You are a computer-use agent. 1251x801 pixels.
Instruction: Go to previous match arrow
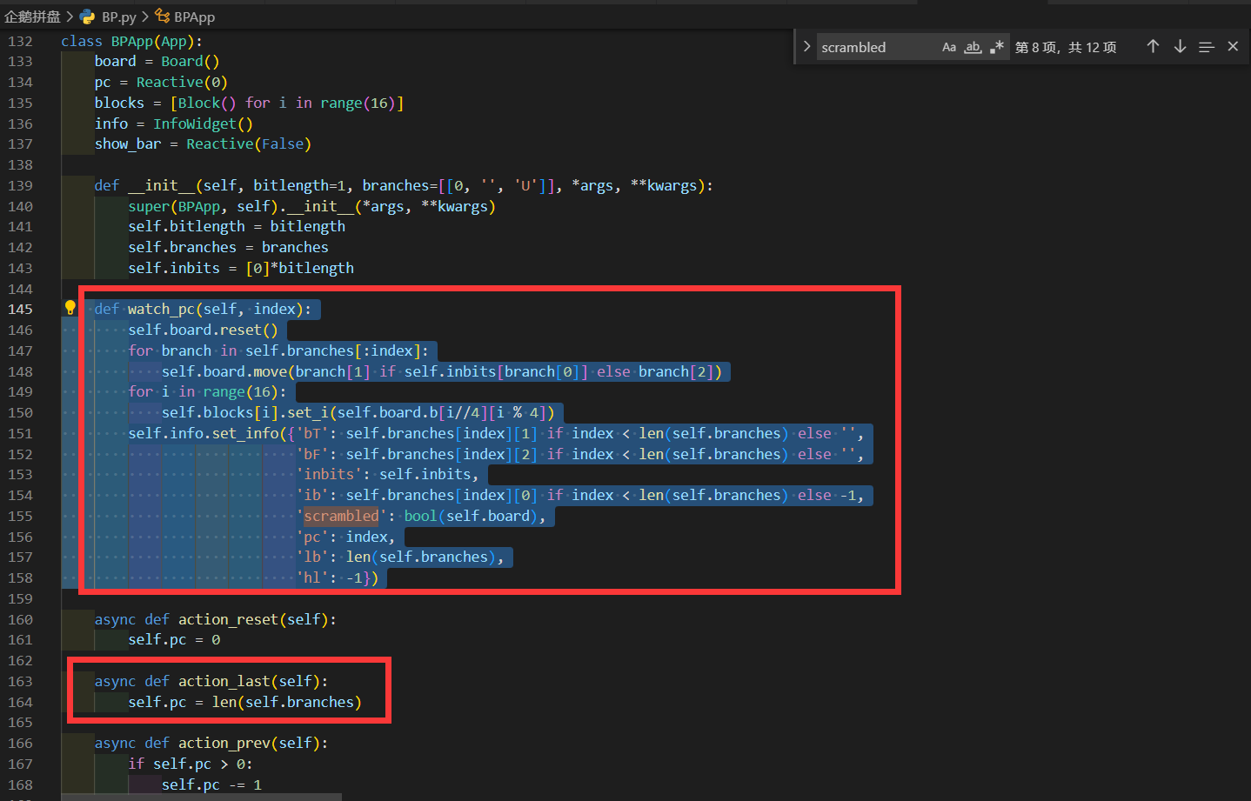click(1153, 47)
